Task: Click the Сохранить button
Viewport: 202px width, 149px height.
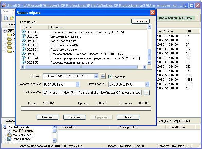Action: click(x=140, y=21)
